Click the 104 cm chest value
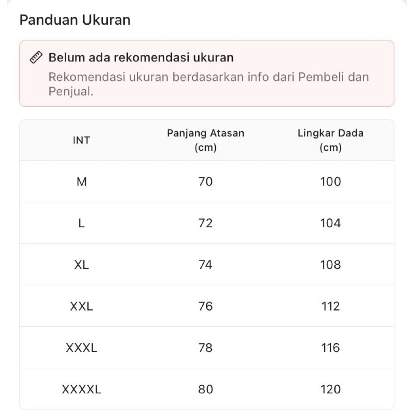 (x=330, y=223)
